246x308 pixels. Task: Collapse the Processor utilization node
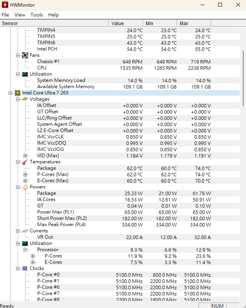click(x=25, y=250)
